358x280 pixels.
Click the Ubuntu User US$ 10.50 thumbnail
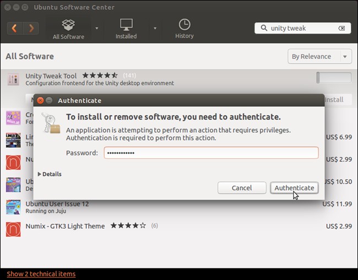click(x=13, y=185)
